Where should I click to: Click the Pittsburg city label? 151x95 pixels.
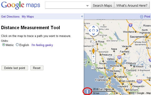(131, 63)
